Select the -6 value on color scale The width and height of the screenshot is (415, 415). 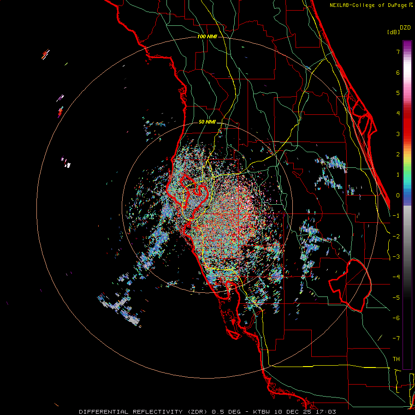pyautogui.click(x=396, y=318)
